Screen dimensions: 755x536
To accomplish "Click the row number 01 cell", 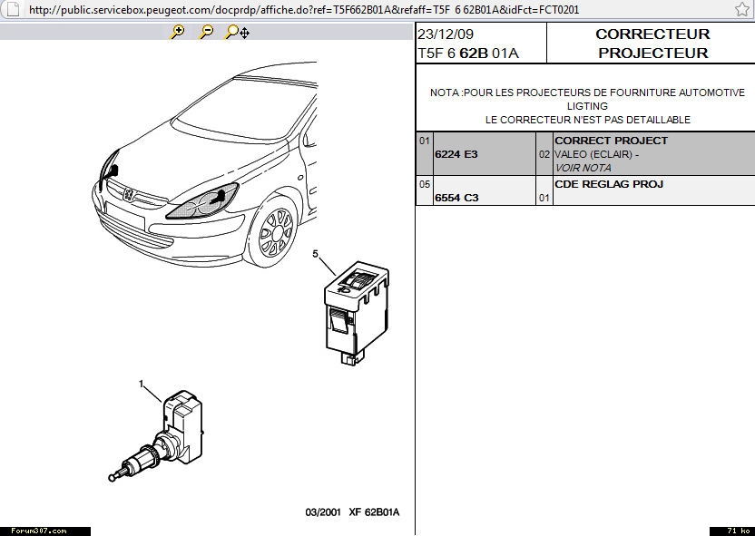I will coord(424,141).
